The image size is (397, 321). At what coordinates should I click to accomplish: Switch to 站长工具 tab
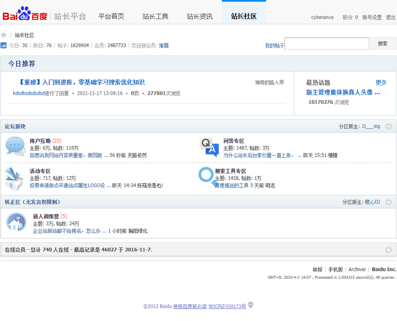tap(155, 17)
